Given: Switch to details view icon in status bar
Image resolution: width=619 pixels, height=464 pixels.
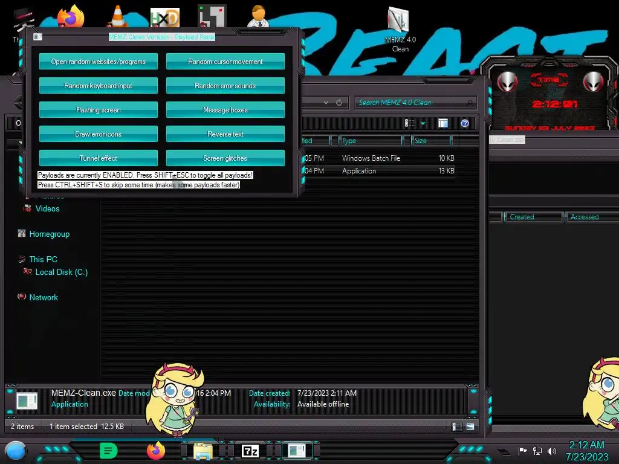Looking at the screenshot, I should [456, 427].
